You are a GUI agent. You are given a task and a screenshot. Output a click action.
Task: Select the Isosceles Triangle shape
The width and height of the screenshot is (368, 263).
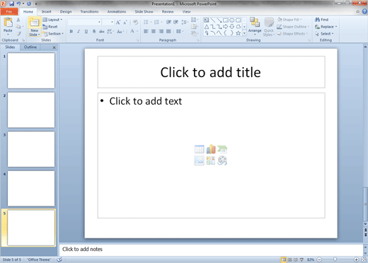[x=207, y=27]
